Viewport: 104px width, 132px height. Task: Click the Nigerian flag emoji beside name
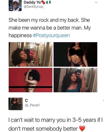[x=48, y=3]
